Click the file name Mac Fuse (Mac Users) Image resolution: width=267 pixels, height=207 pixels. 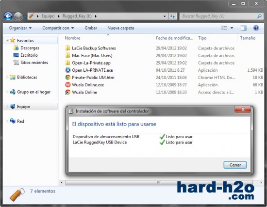pyautogui.click(x=92, y=55)
